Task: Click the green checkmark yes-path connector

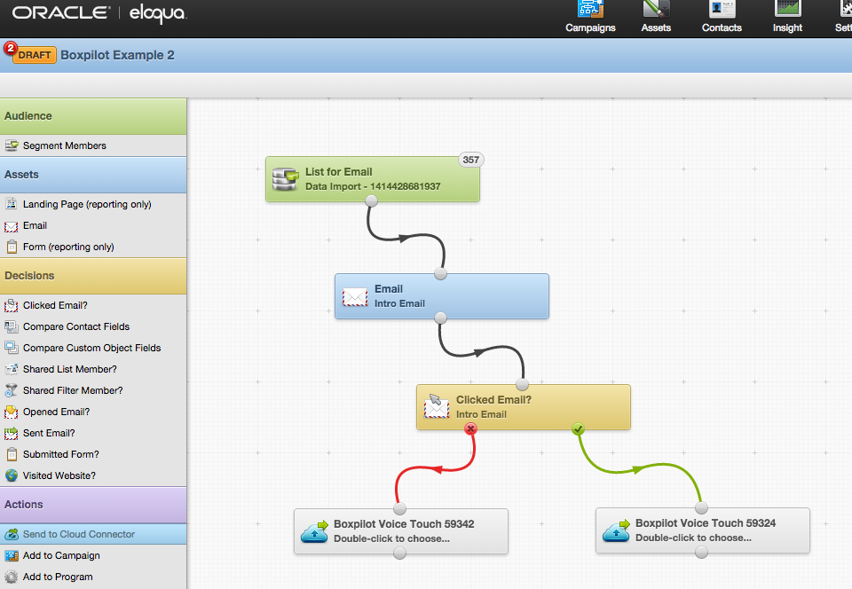Action: [578, 428]
